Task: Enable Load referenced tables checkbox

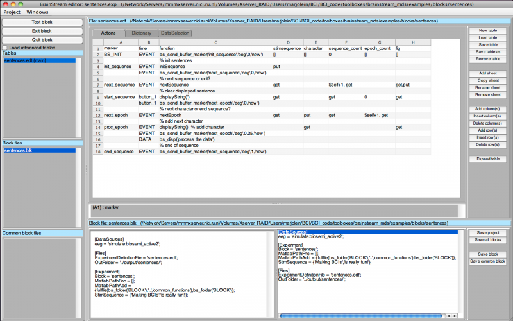Action: pyautogui.click(x=6, y=48)
